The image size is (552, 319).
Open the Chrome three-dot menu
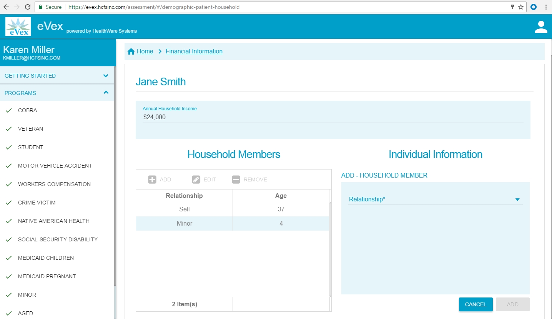[x=546, y=7]
